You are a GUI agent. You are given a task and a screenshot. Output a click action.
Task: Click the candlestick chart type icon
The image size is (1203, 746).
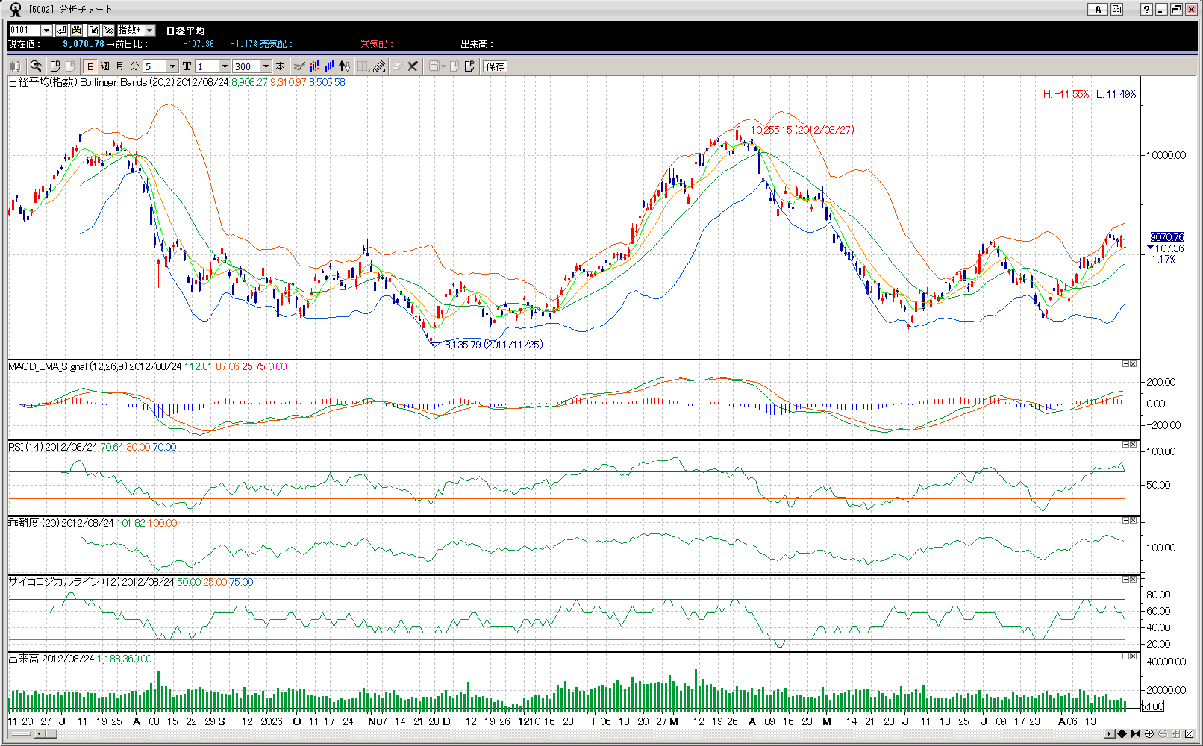point(314,66)
